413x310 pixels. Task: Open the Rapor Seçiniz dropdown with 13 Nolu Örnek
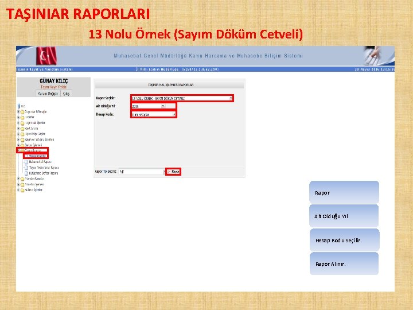[182, 98]
